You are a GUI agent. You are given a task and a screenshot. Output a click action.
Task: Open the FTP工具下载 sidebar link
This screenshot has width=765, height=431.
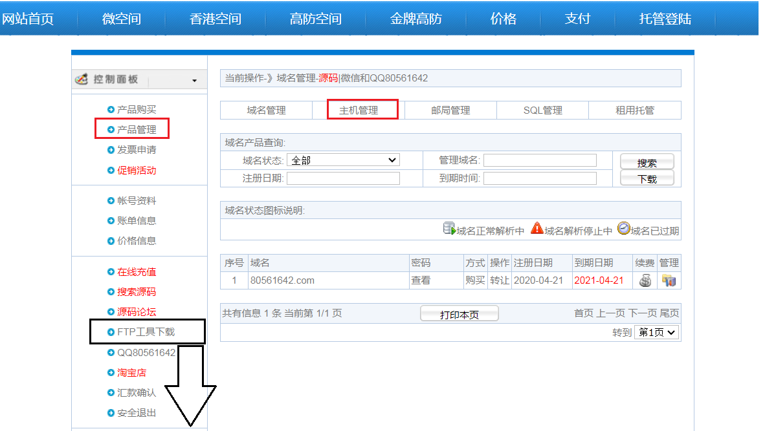(x=146, y=332)
